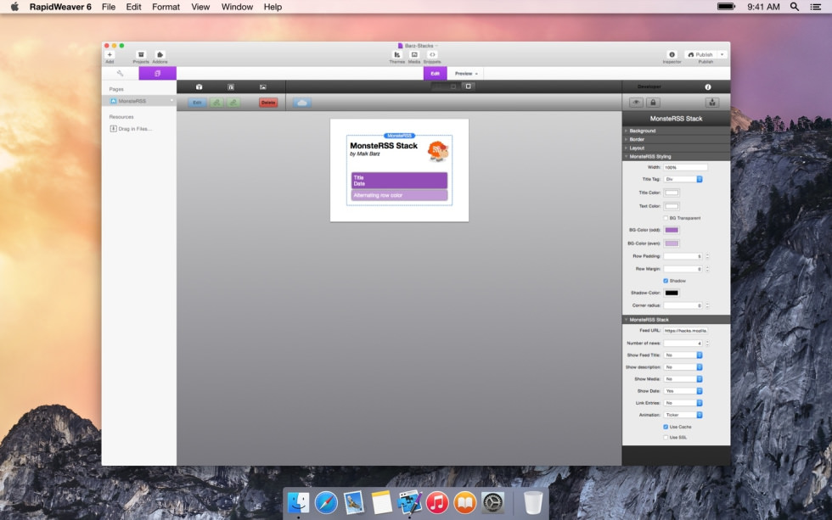Open the Publish dropdown arrow
The width and height of the screenshot is (832, 520).
click(x=722, y=54)
